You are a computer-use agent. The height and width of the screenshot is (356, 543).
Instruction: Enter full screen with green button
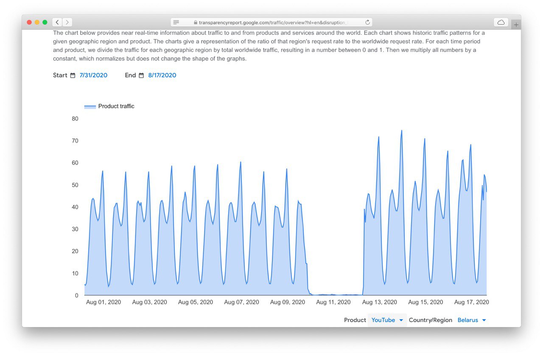tap(45, 22)
